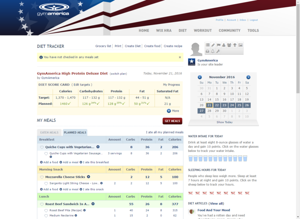Open My Progress link

coord(171,85)
